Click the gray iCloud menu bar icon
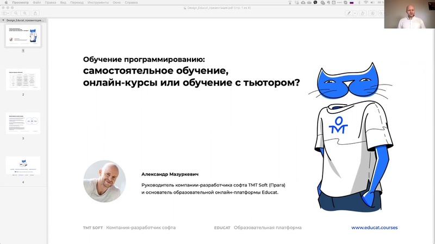This screenshot has width=435, height=244. click(309, 3)
